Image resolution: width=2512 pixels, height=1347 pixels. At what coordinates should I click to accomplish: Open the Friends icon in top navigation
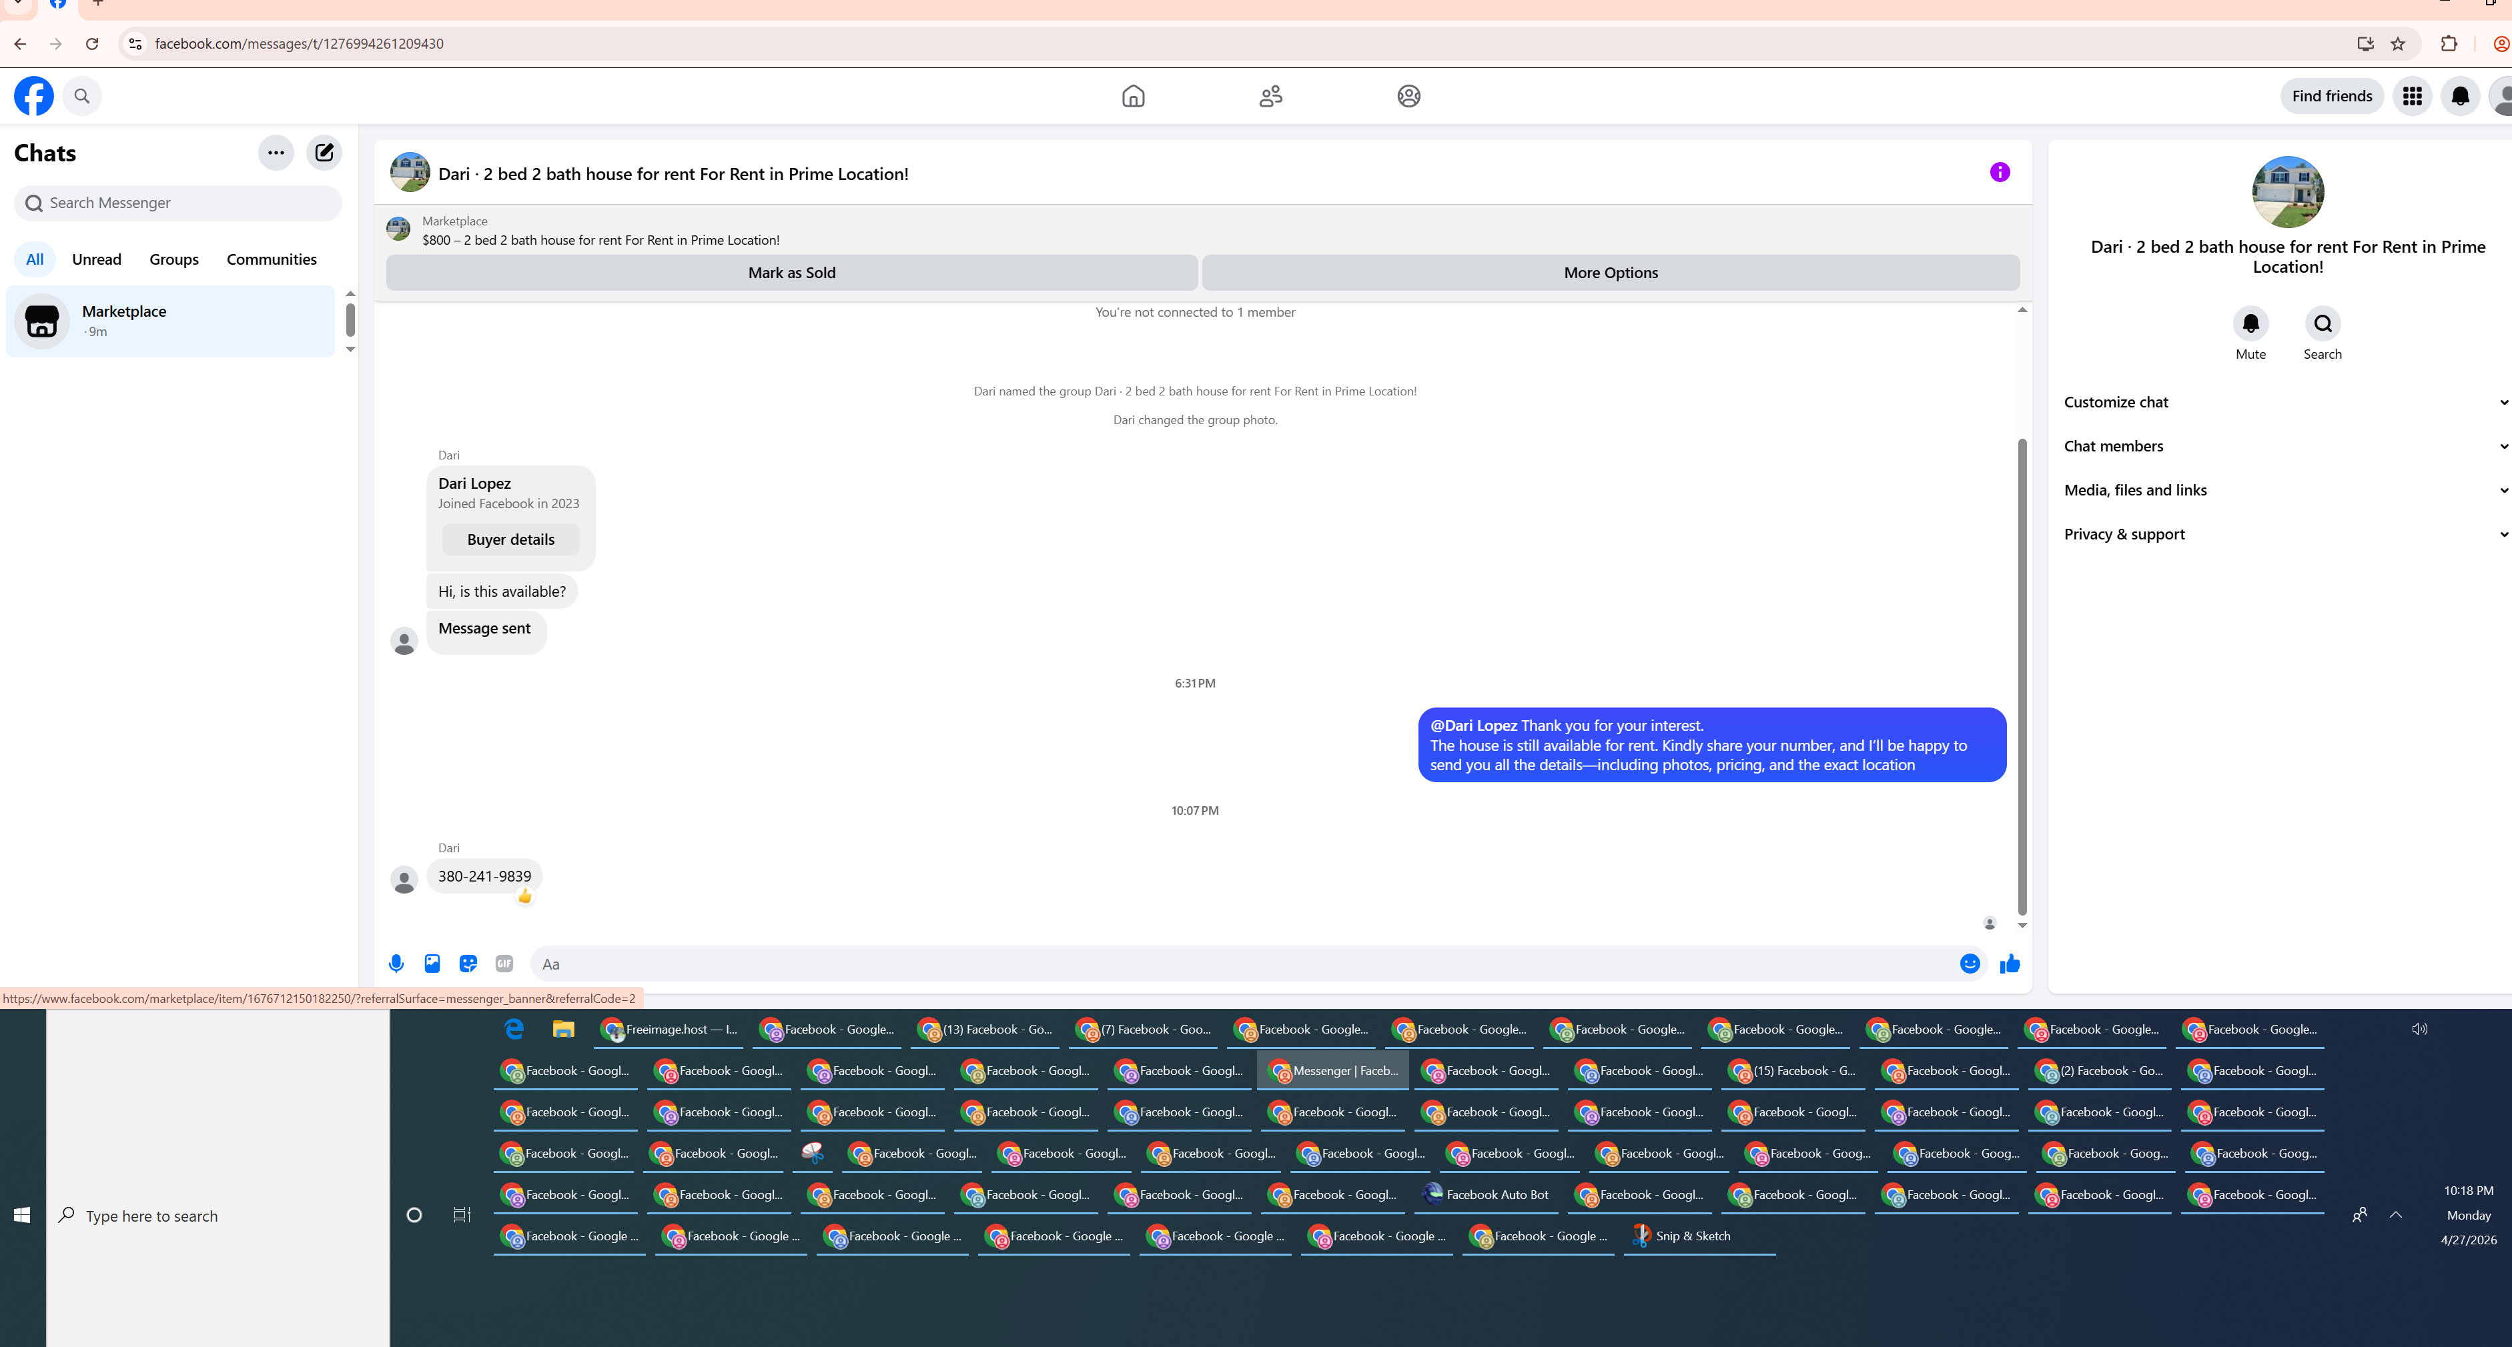point(1270,95)
